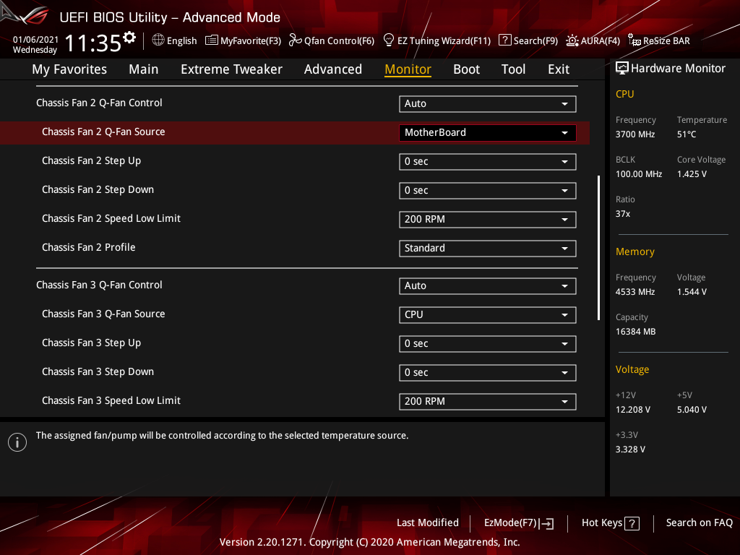Open Chassis Fan 3 Q-Fan Control dropdown
Image resolution: width=740 pixels, height=555 pixels.
(488, 286)
